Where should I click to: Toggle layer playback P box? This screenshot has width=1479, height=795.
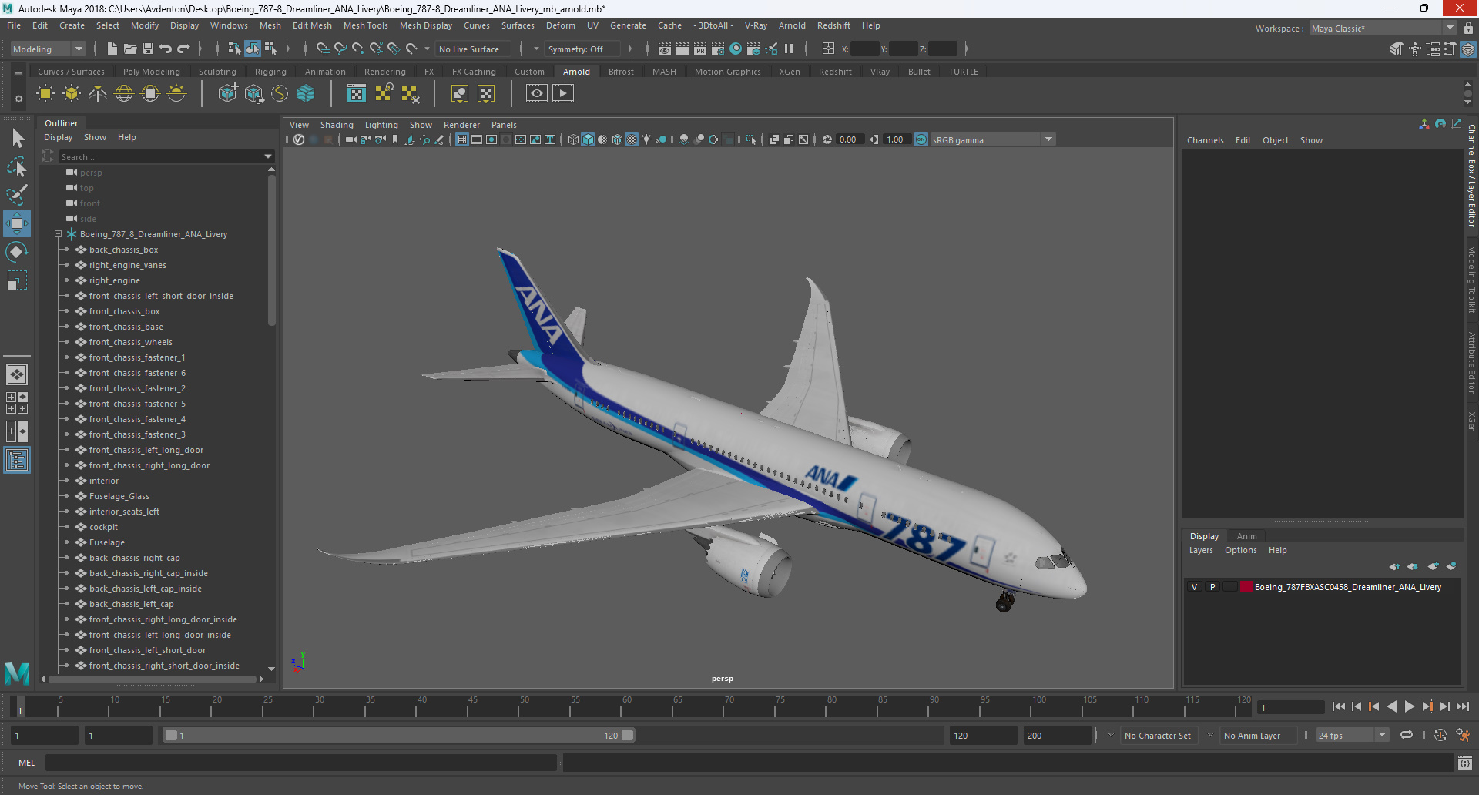tap(1212, 587)
